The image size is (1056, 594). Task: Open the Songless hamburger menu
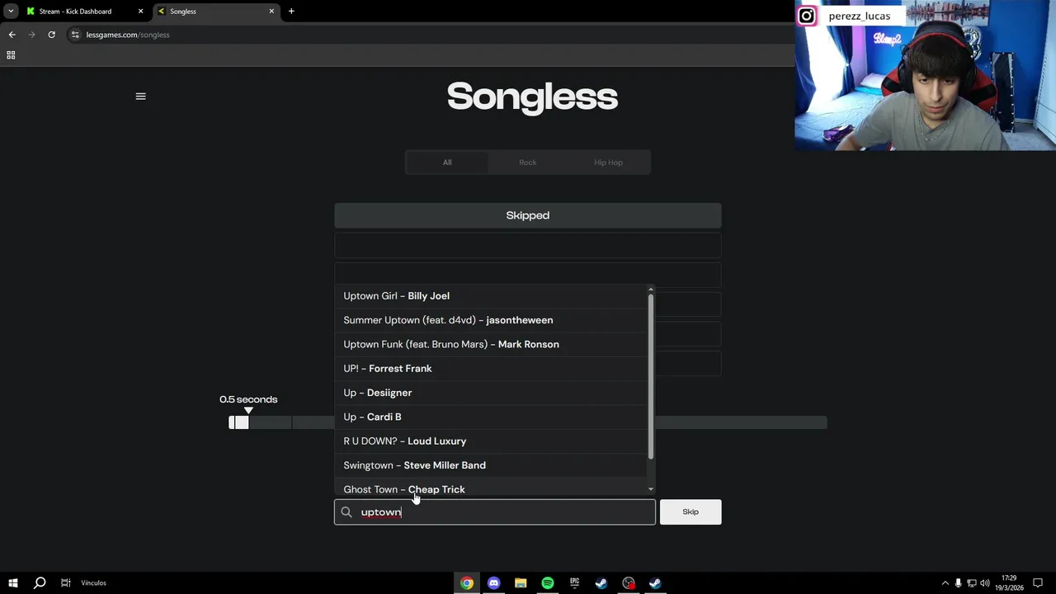pyautogui.click(x=140, y=97)
